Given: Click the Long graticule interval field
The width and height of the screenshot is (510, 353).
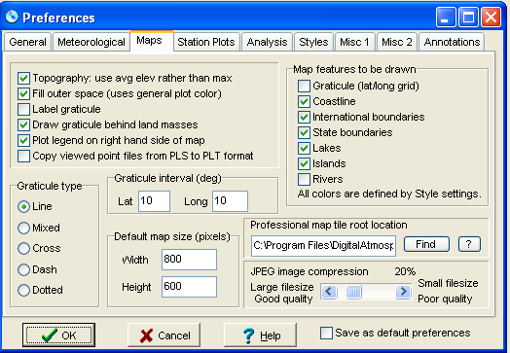Looking at the screenshot, I should click(x=231, y=201).
